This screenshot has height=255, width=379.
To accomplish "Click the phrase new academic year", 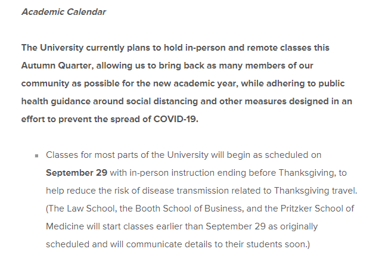I will click(195, 83).
